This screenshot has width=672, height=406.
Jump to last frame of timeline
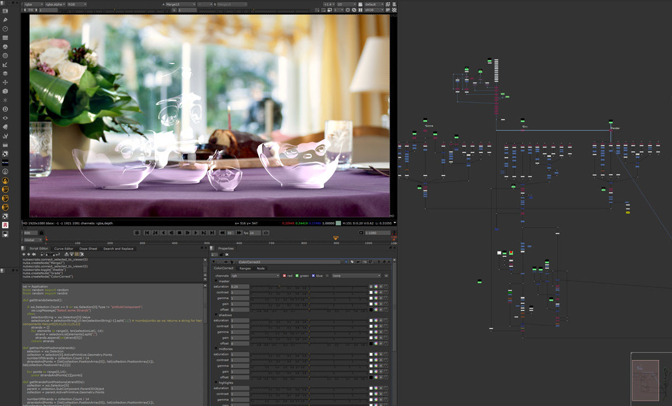tap(212, 233)
